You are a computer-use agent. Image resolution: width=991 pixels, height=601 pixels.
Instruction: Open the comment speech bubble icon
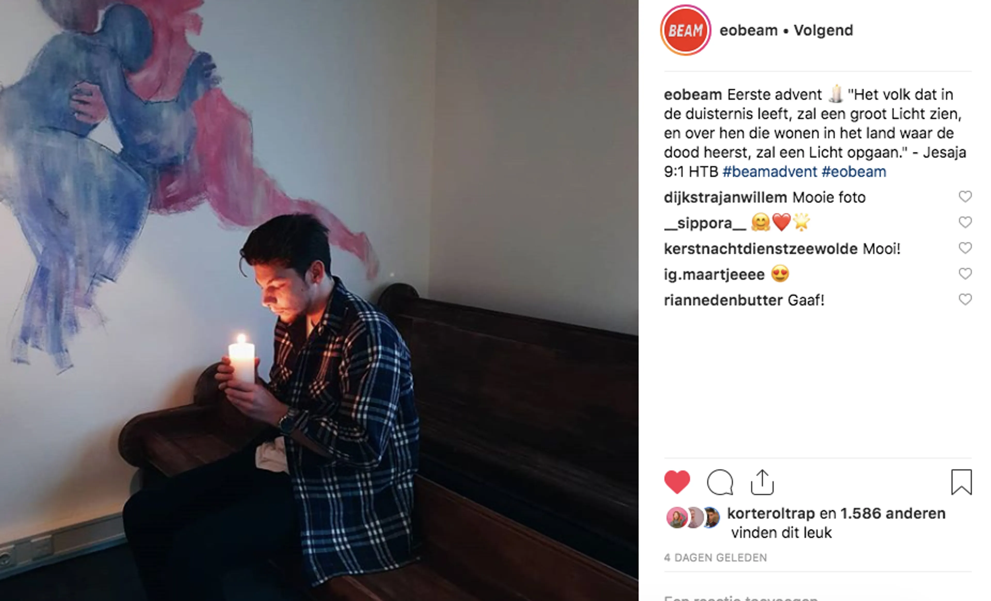[720, 482]
